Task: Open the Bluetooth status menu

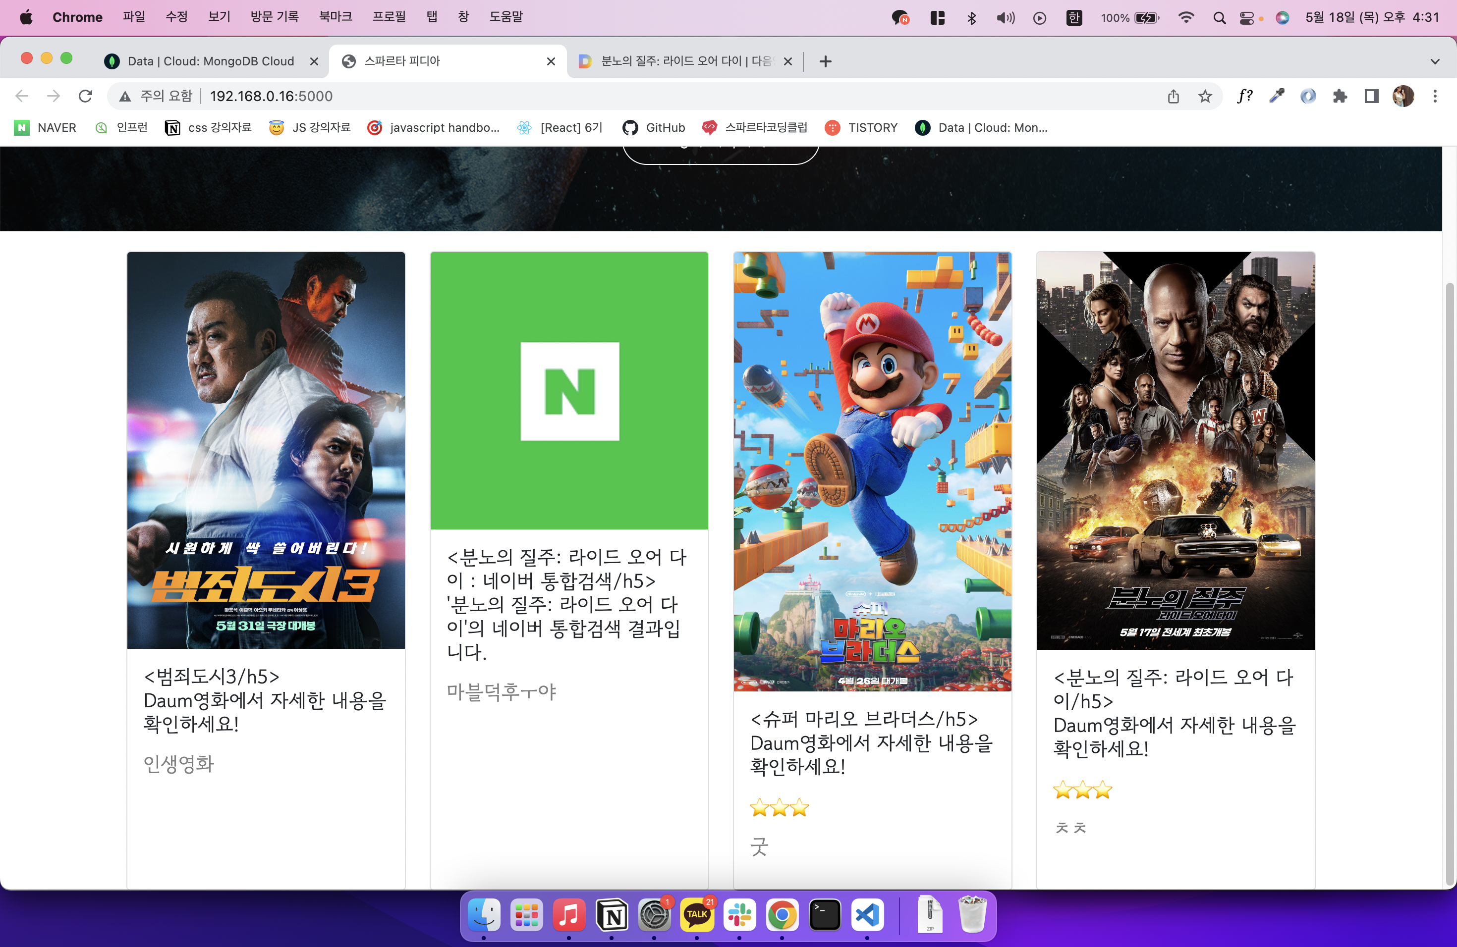Action: point(971,18)
